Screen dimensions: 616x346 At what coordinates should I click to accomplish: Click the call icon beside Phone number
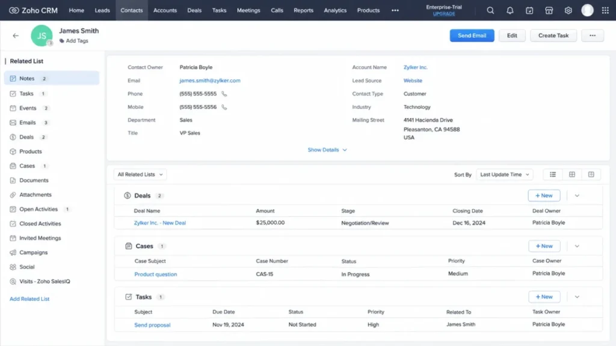224,94
